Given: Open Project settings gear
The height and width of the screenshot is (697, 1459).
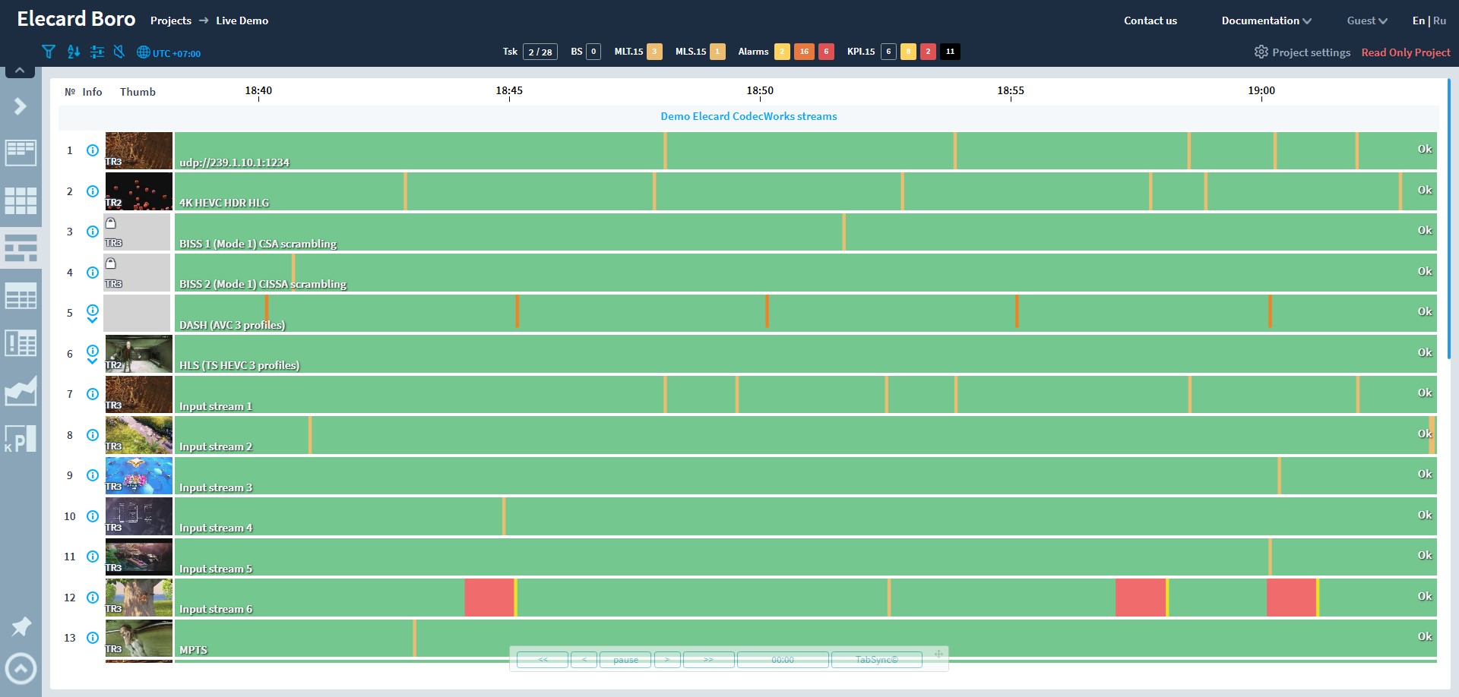Looking at the screenshot, I should tap(1302, 52).
